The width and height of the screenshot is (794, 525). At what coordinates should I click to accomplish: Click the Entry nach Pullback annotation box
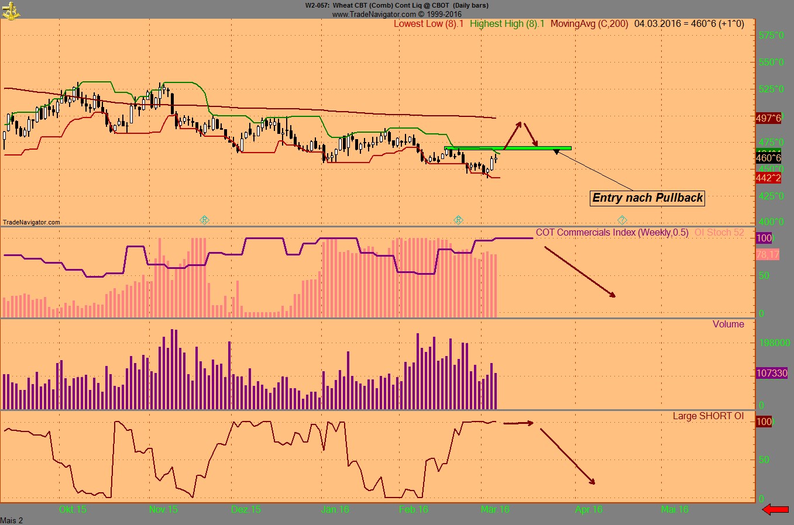click(x=647, y=198)
